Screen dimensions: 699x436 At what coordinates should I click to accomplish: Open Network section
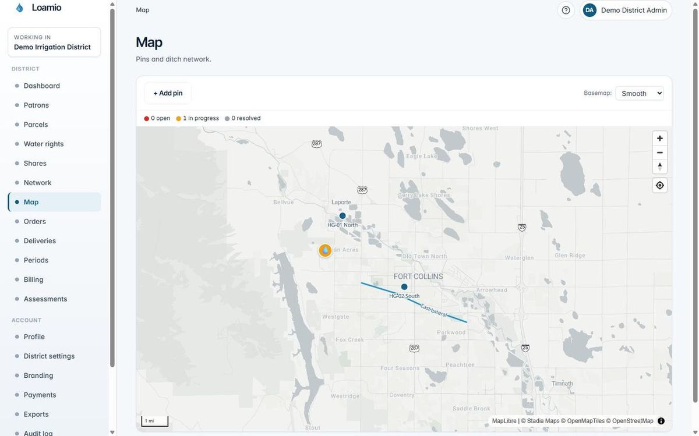pyautogui.click(x=54, y=183)
